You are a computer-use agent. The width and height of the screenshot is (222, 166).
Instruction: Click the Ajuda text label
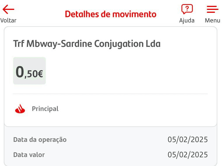tap(187, 20)
